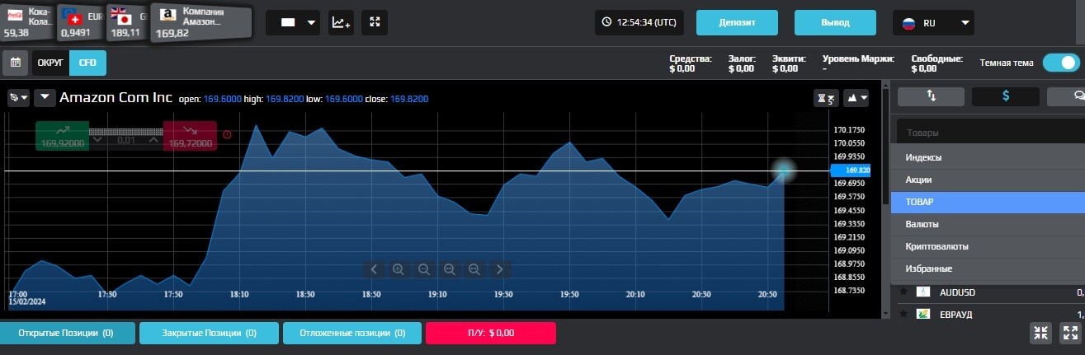This screenshot has height=355, width=1085.
Task: Switch to the ОКРУГ mode toggle
Action: (50, 63)
